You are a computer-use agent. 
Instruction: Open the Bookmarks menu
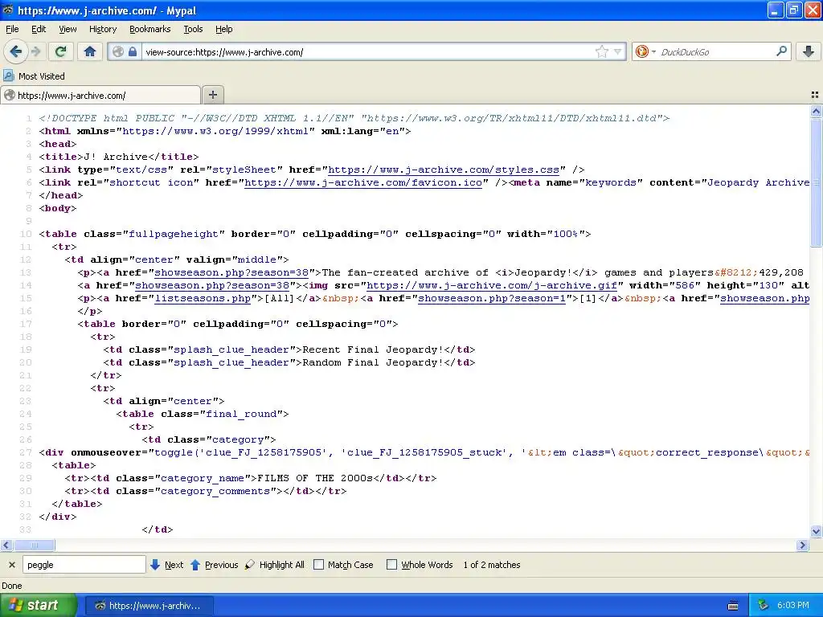[x=150, y=29]
